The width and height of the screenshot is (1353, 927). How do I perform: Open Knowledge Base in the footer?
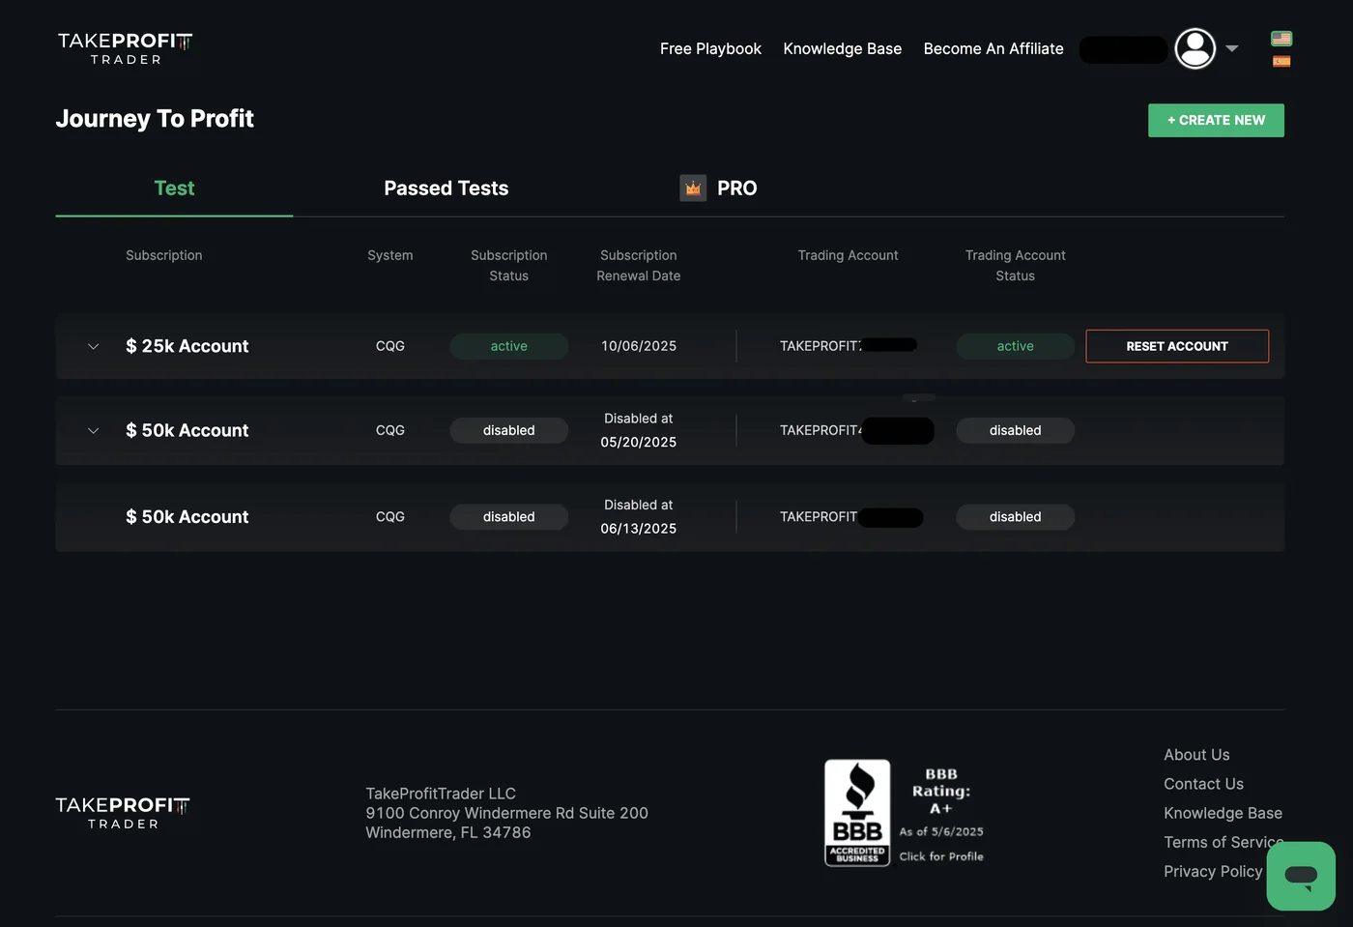[1223, 813]
